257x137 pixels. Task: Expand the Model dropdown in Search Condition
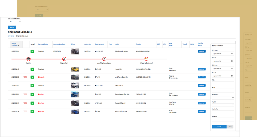point(223,105)
